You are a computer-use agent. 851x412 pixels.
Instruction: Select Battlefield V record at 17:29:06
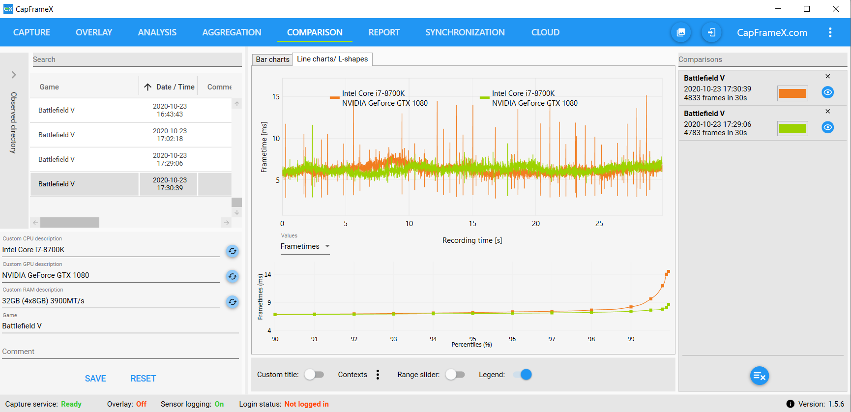tap(131, 159)
